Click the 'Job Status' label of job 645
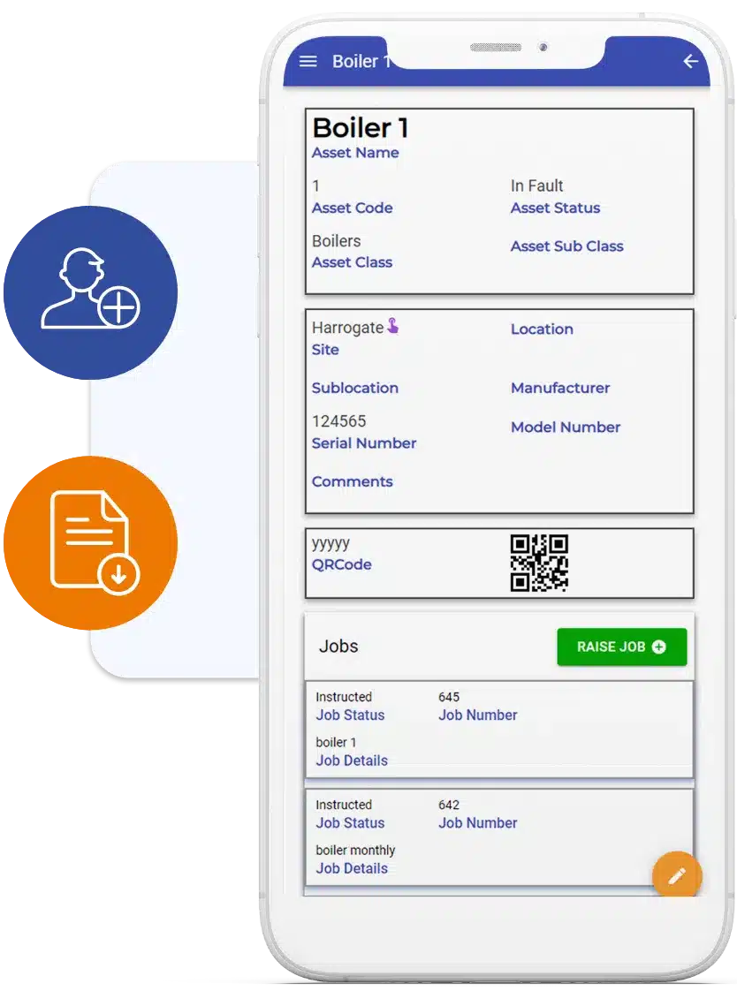 click(350, 715)
